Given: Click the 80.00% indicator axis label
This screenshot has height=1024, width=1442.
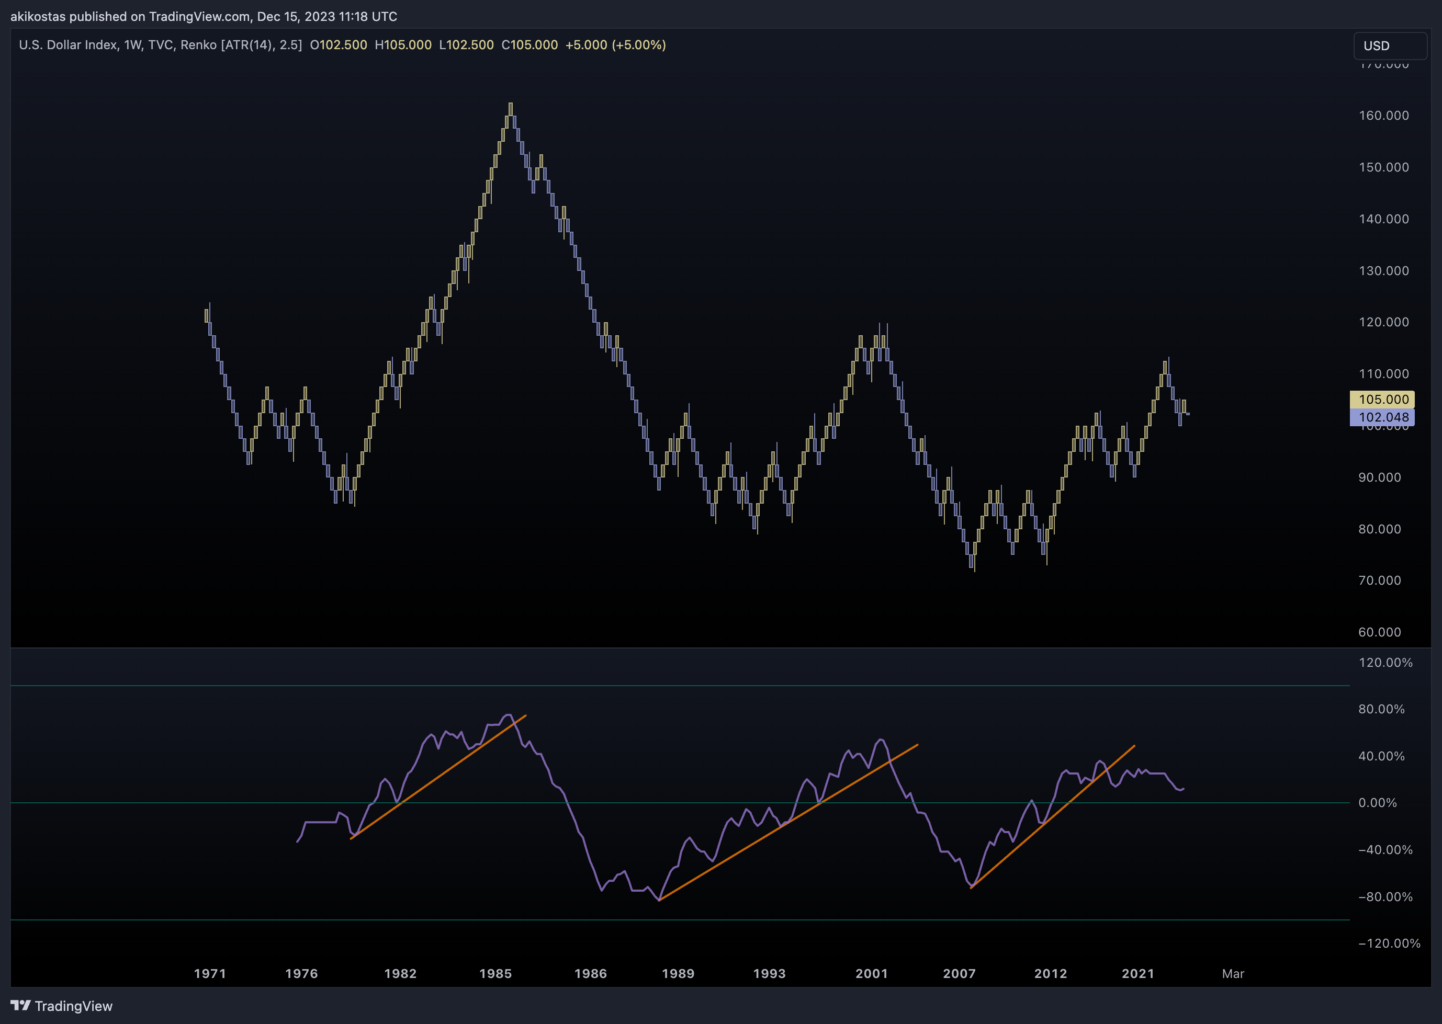Looking at the screenshot, I should click(x=1381, y=709).
